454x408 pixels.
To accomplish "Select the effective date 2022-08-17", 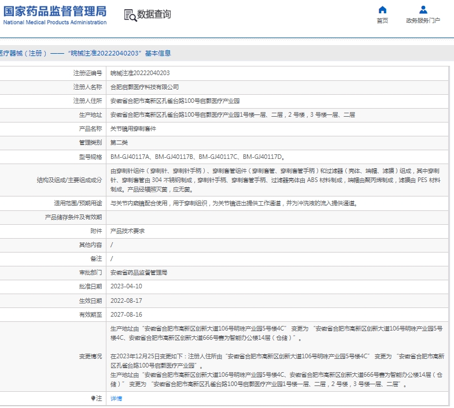I will tap(126, 301).
